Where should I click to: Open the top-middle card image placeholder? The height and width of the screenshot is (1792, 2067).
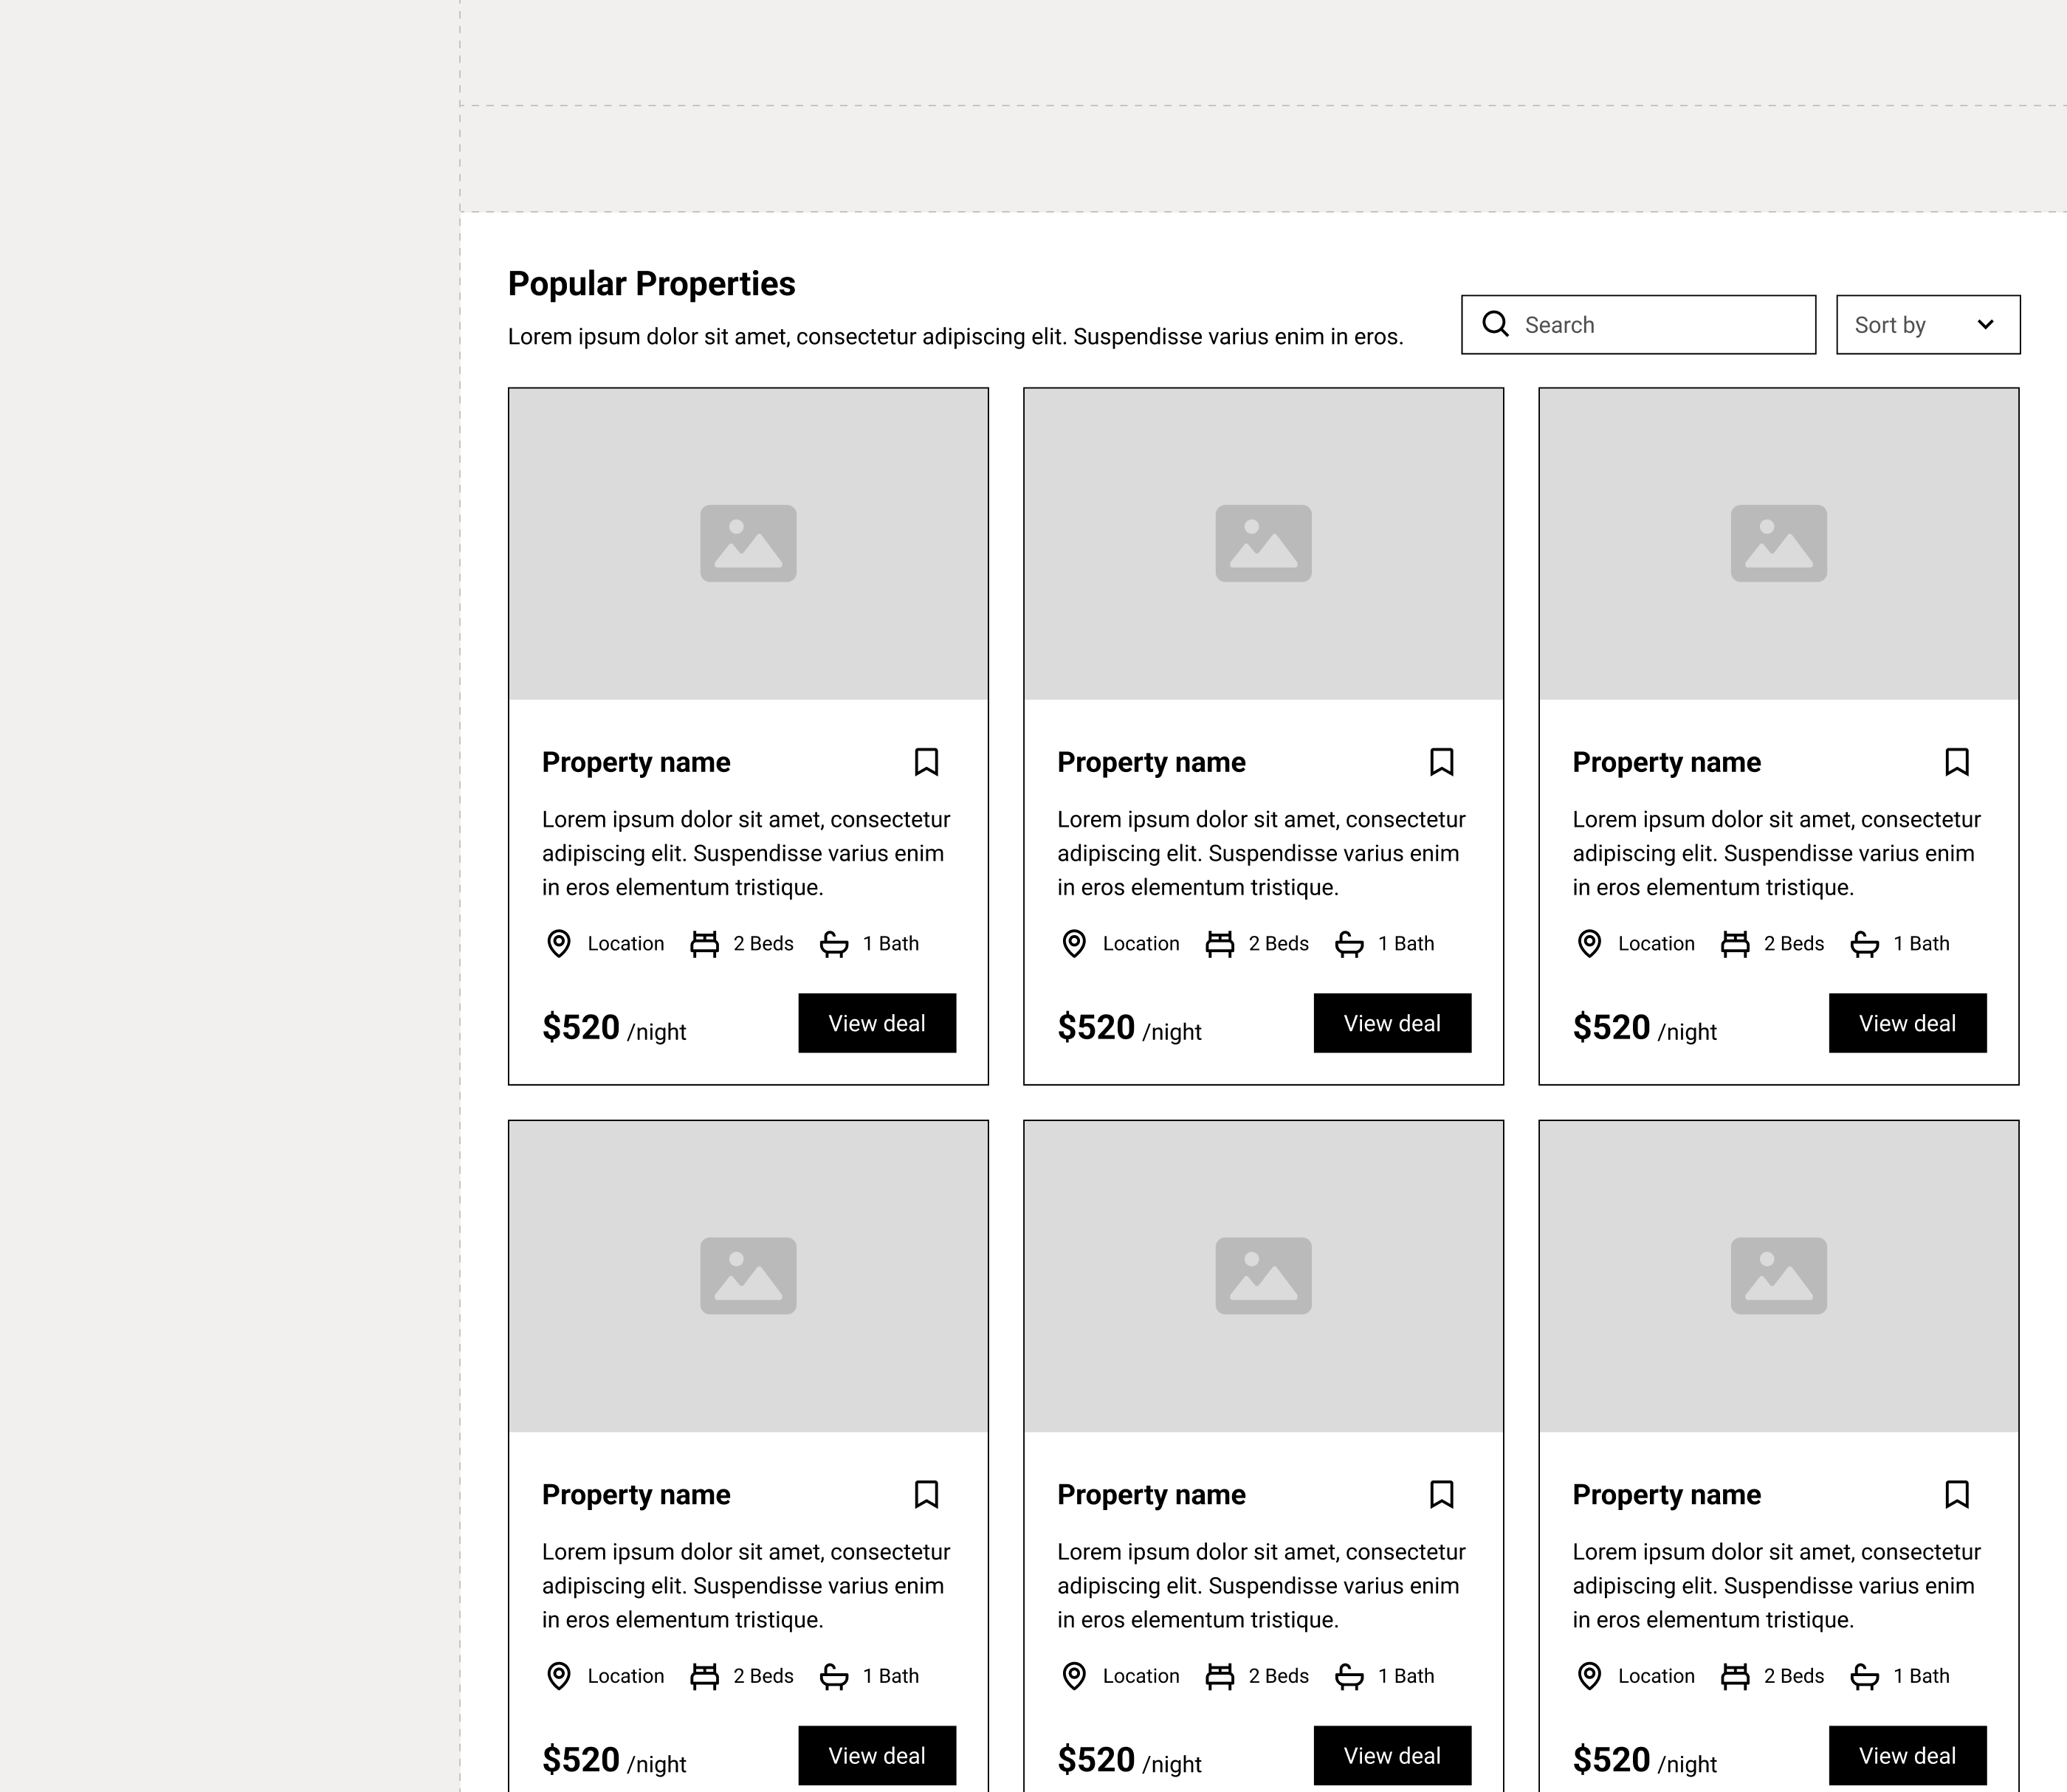pos(1263,543)
